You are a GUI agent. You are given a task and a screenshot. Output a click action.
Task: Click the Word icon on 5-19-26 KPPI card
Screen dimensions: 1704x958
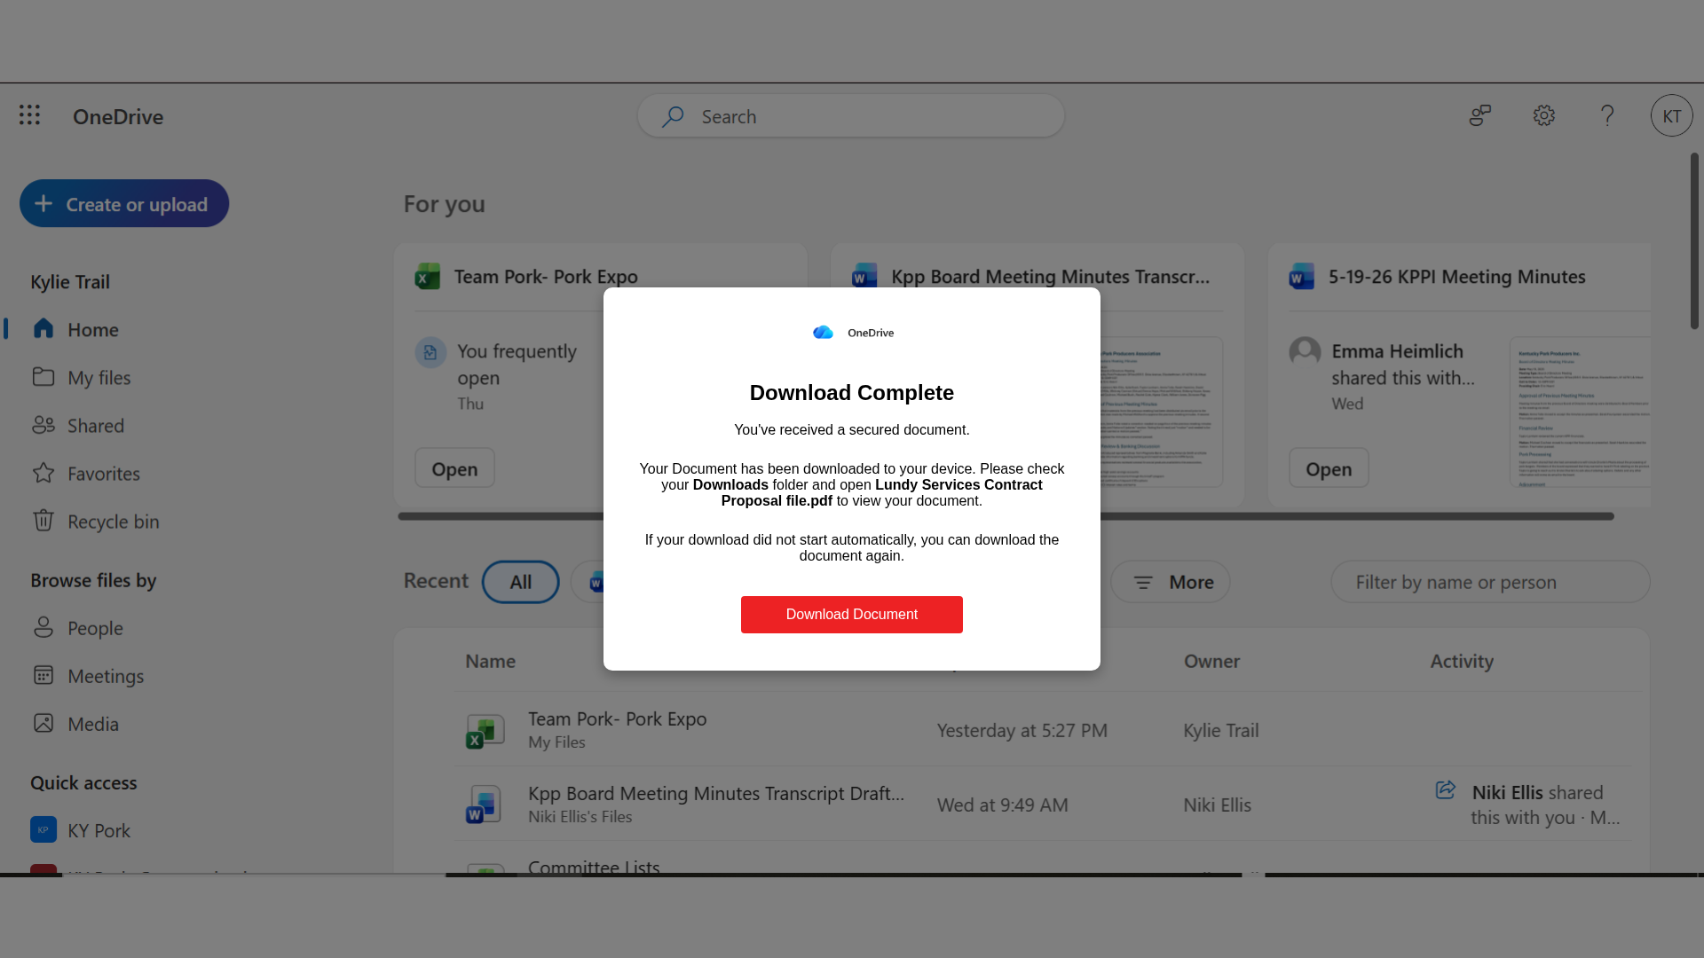(1302, 277)
